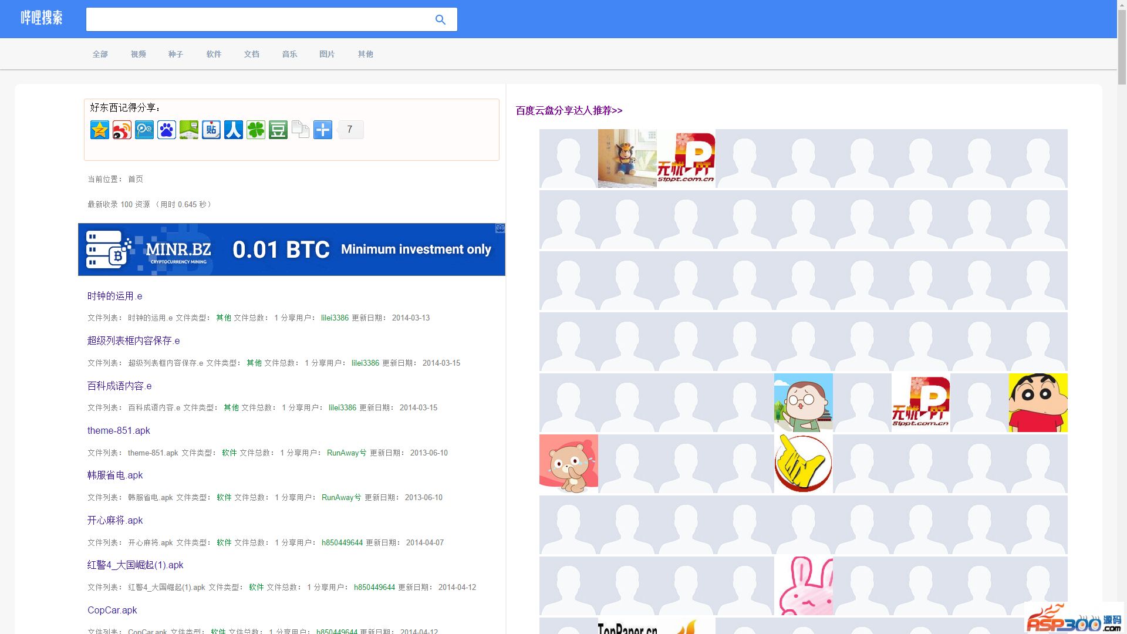Screen dimensions: 1127x634
Task: Open result 韩服省电.apk
Action: click(x=115, y=475)
